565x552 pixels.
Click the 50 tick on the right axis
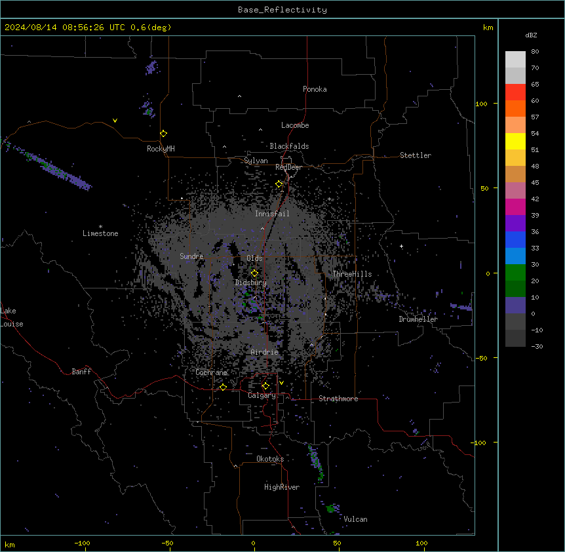(x=484, y=188)
